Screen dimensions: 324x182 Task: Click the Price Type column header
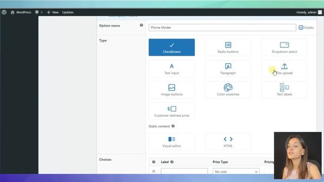tap(220, 162)
